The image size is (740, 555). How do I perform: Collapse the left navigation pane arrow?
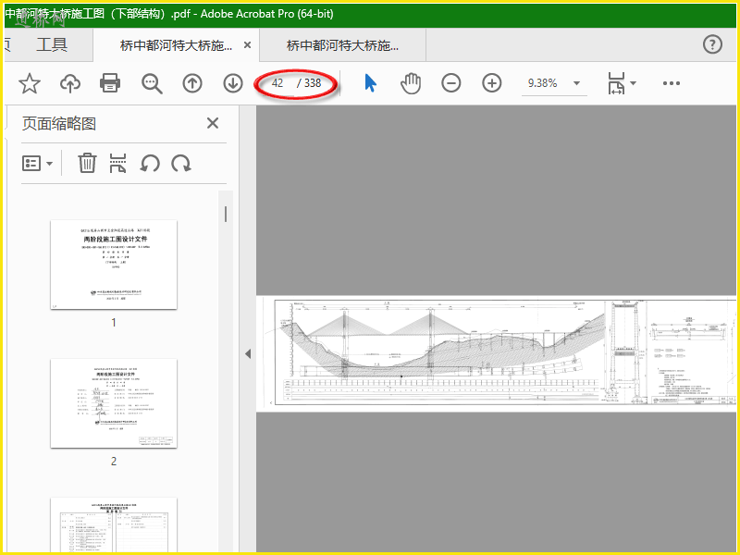(248, 354)
